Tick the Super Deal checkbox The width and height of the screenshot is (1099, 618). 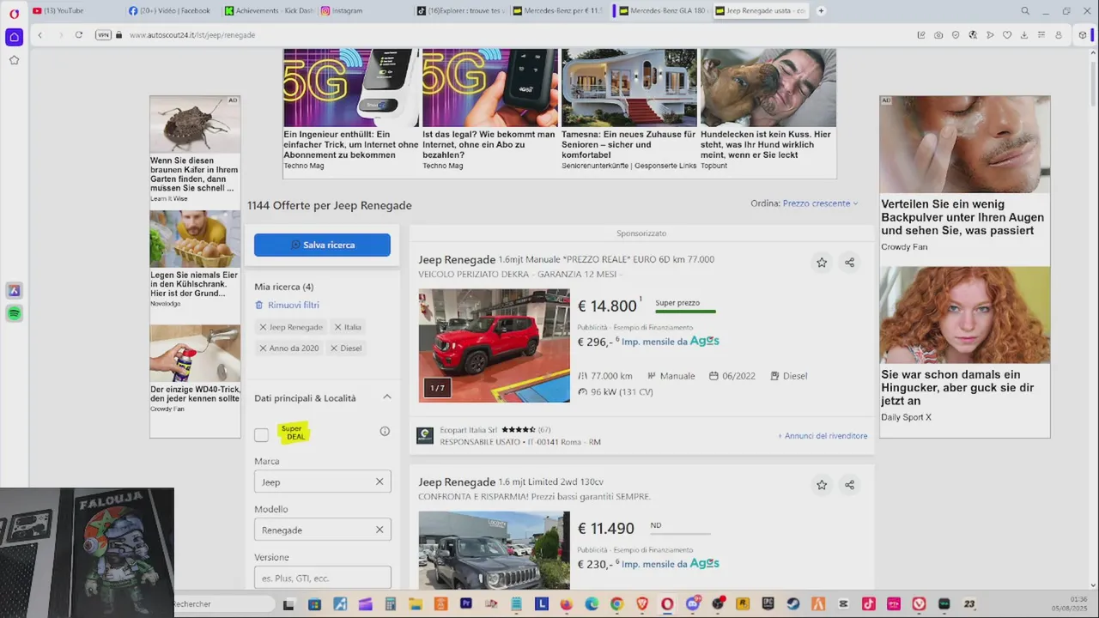point(261,435)
